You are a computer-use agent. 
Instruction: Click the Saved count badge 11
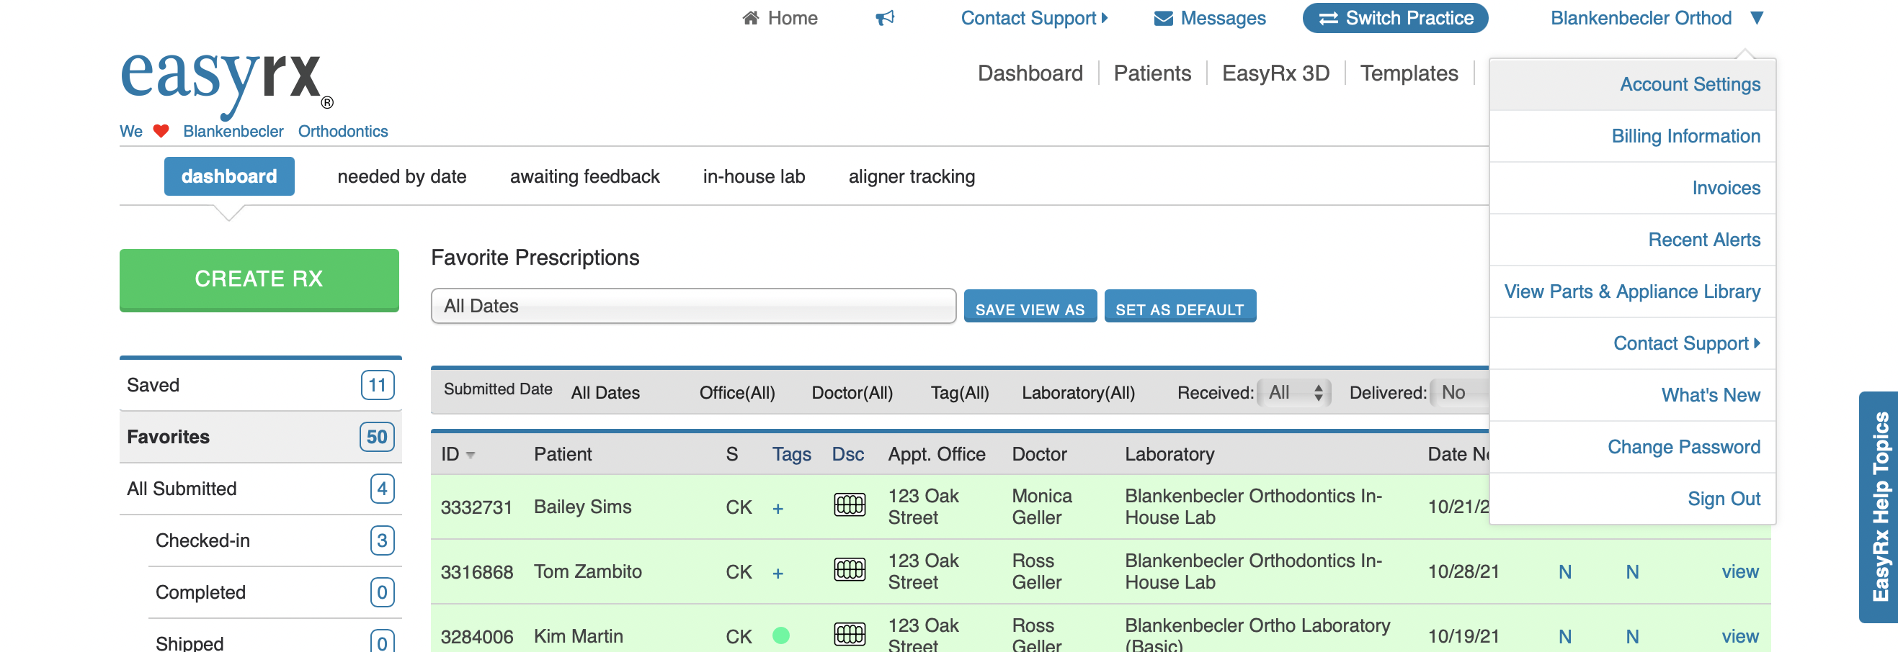[x=378, y=385]
